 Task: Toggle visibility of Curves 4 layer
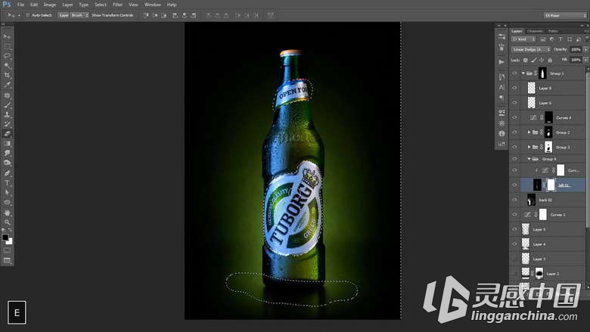[x=514, y=118]
